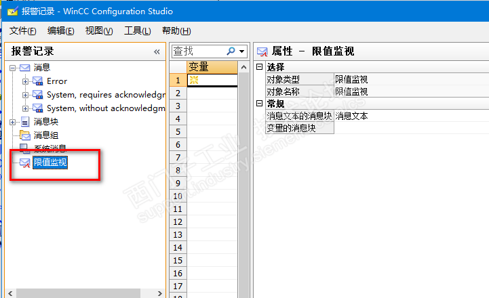Collapse the 消息 tree node
This screenshot has height=298, width=489.
12,68
